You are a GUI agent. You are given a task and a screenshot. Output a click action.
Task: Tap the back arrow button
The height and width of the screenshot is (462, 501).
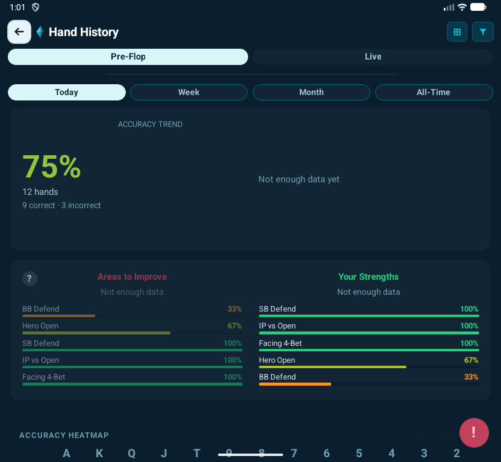19,32
